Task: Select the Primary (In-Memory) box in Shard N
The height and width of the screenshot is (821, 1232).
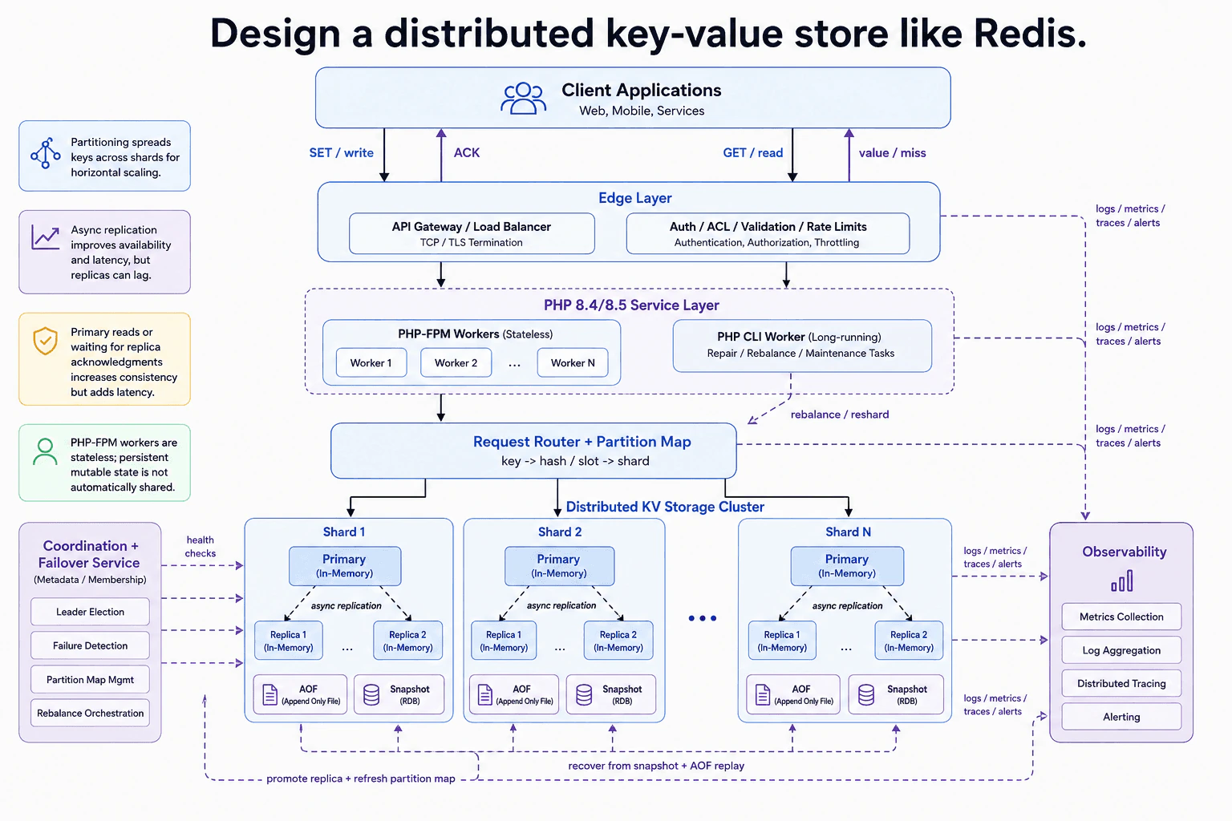Action: point(847,566)
